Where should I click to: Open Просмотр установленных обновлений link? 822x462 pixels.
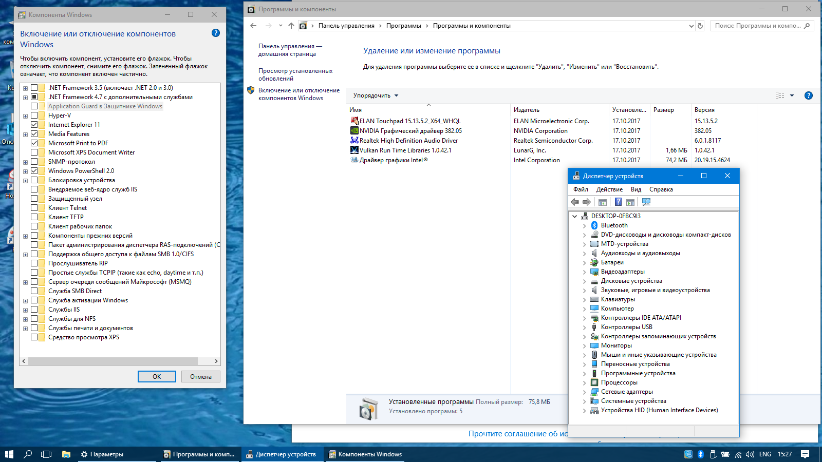(x=295, y=75)
